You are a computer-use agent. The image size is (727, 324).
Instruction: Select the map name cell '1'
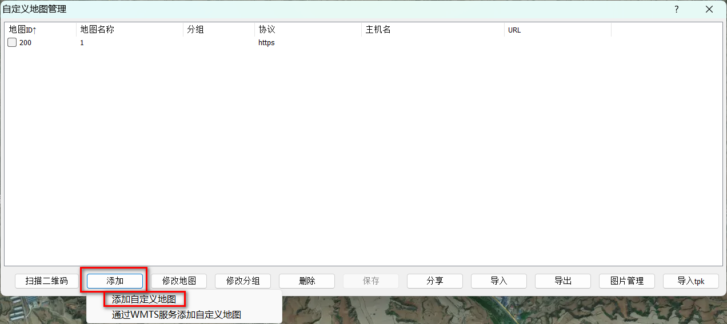point(82,43)
